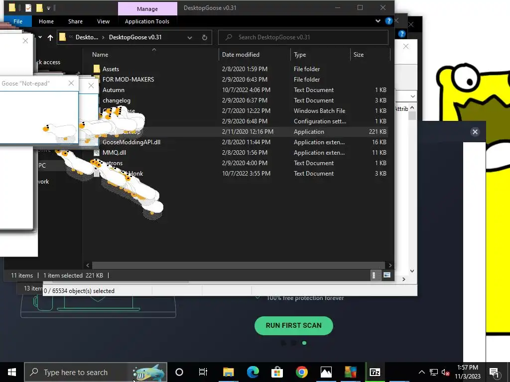Click the DesktopGoose v0.31 breadcrumb in address bar
The height and width of the screenshot is (382, 510).
point(135,37)
